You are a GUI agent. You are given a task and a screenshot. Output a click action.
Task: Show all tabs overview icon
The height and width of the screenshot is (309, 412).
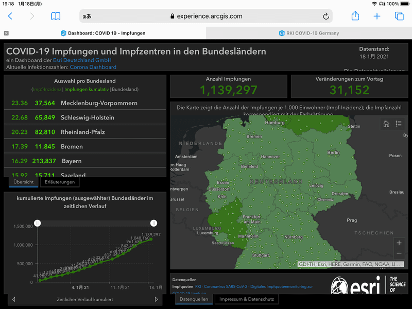tap(399, 16)
